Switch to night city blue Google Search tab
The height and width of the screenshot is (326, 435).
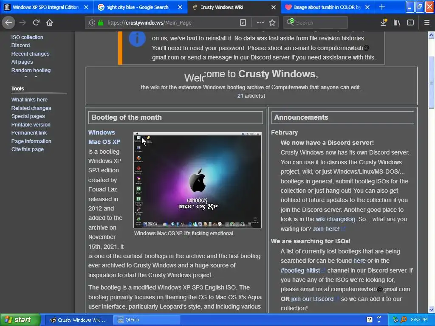pyautogui.click(x=138, y=7)
